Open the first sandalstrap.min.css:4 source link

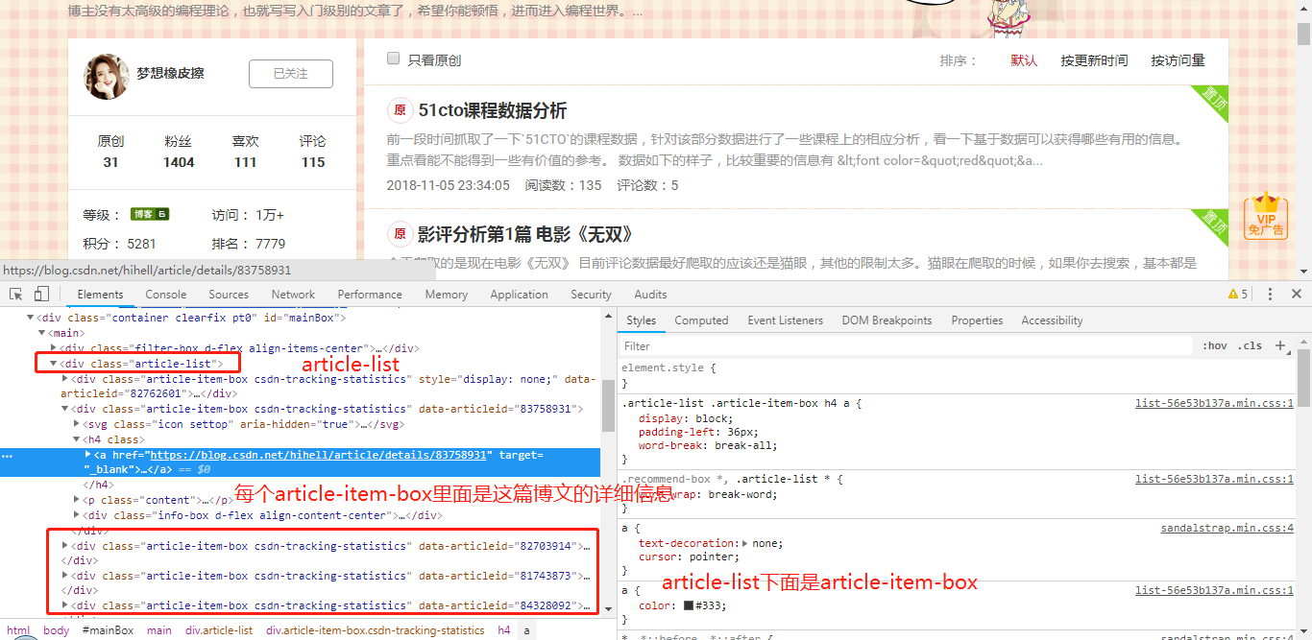[1227, 528]
